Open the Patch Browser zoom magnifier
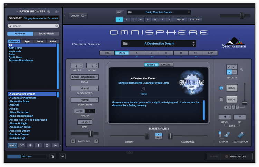Viewport: 259px width, 167px height. click(49, 11)
